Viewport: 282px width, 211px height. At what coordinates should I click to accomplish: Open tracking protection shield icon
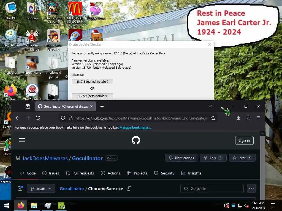tap(63, 118)
